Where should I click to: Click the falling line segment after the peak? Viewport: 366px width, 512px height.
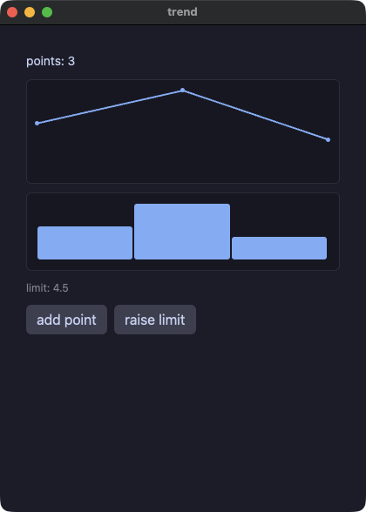click(x=255, y=115)
